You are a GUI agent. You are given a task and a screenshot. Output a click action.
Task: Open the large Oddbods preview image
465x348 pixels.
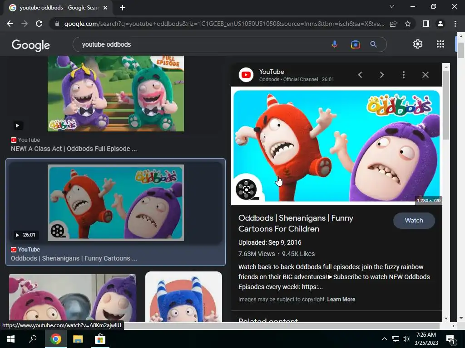pos(336,145)
